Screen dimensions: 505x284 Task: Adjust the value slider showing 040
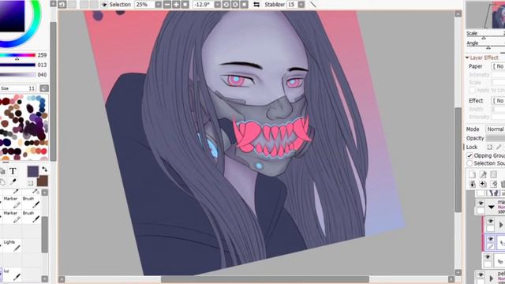[x=17, y=75]
